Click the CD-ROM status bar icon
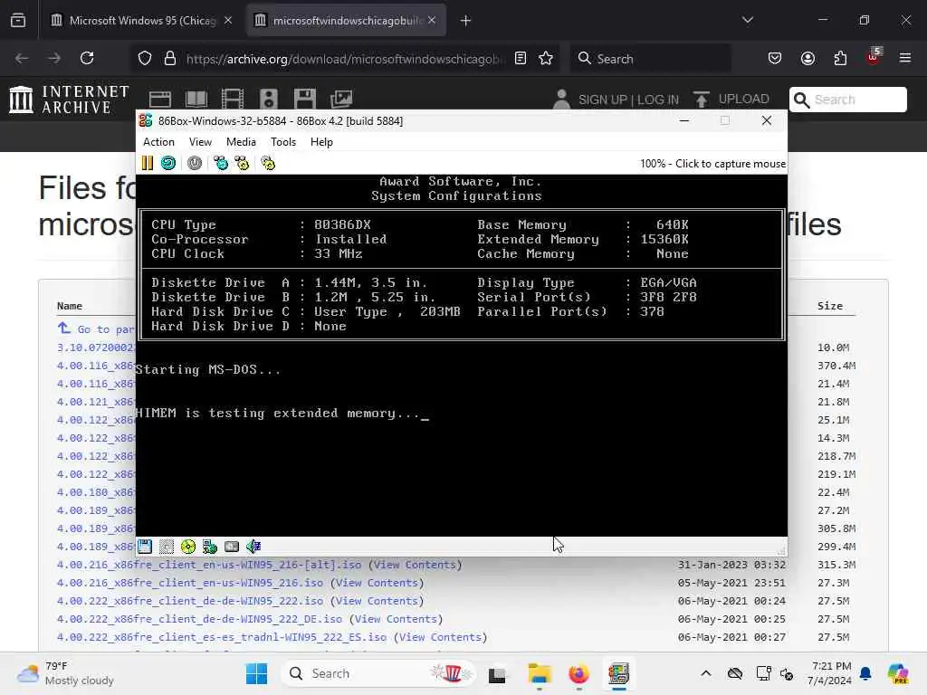Viewport: 927px width, 695px height. (x=188, y=547)
